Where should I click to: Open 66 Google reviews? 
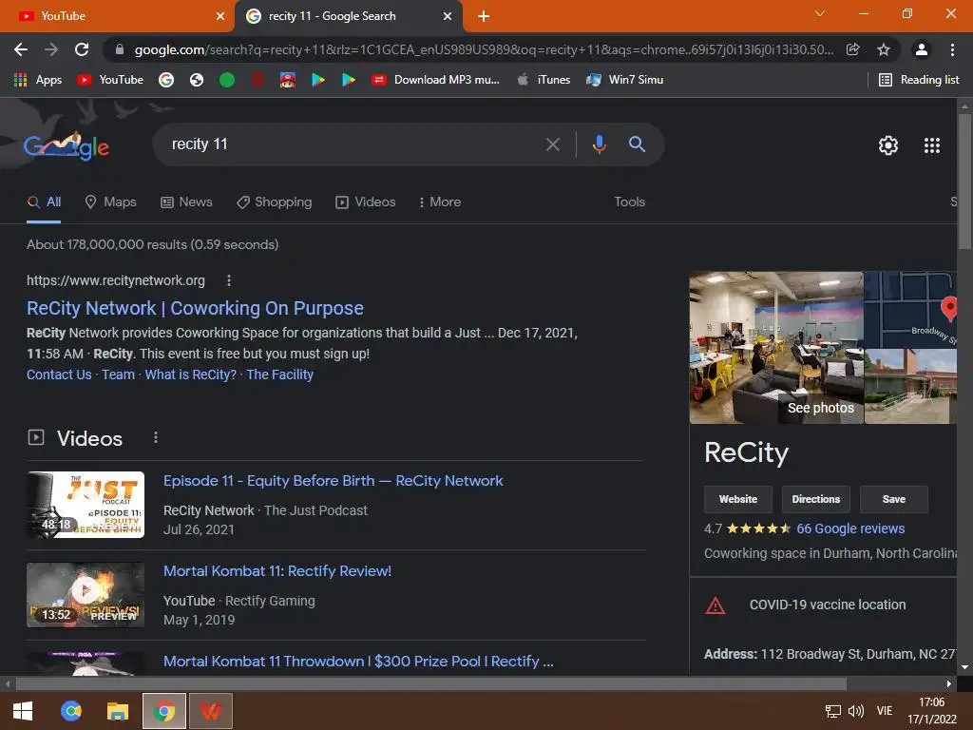850,528
